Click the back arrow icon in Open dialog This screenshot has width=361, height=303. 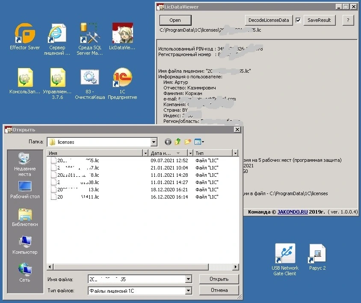pos(168,142)
